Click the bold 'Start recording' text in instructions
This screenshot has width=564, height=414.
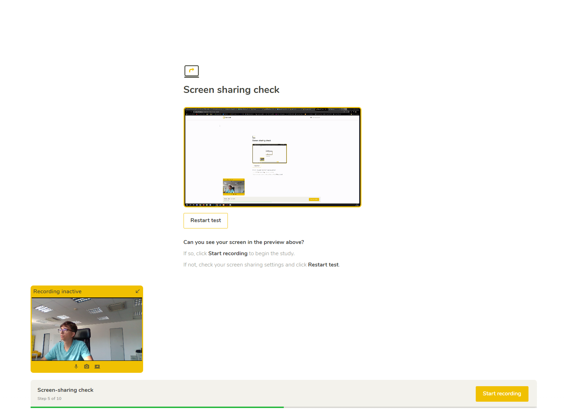pyautogui.click(x=228, y=253)
